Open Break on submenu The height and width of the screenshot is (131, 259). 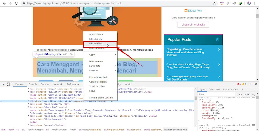(100, 70)
